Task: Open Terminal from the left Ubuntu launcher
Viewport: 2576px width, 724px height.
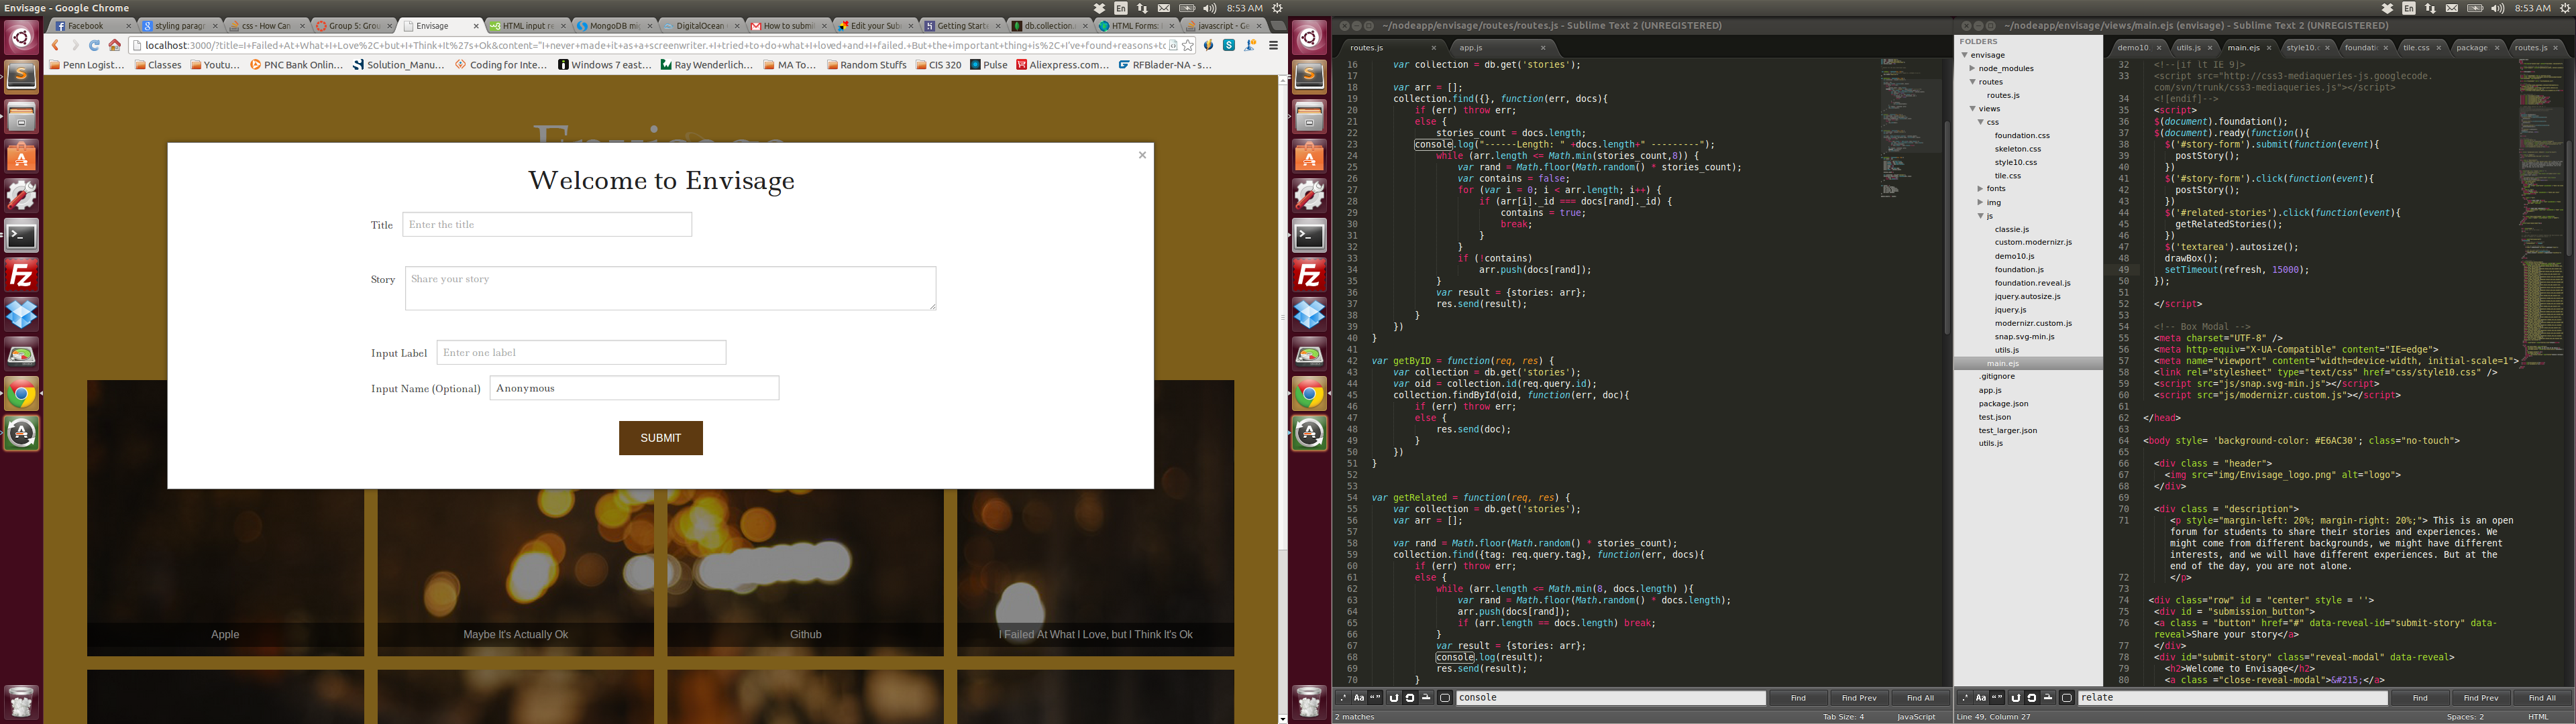Action: click(21, 236)
